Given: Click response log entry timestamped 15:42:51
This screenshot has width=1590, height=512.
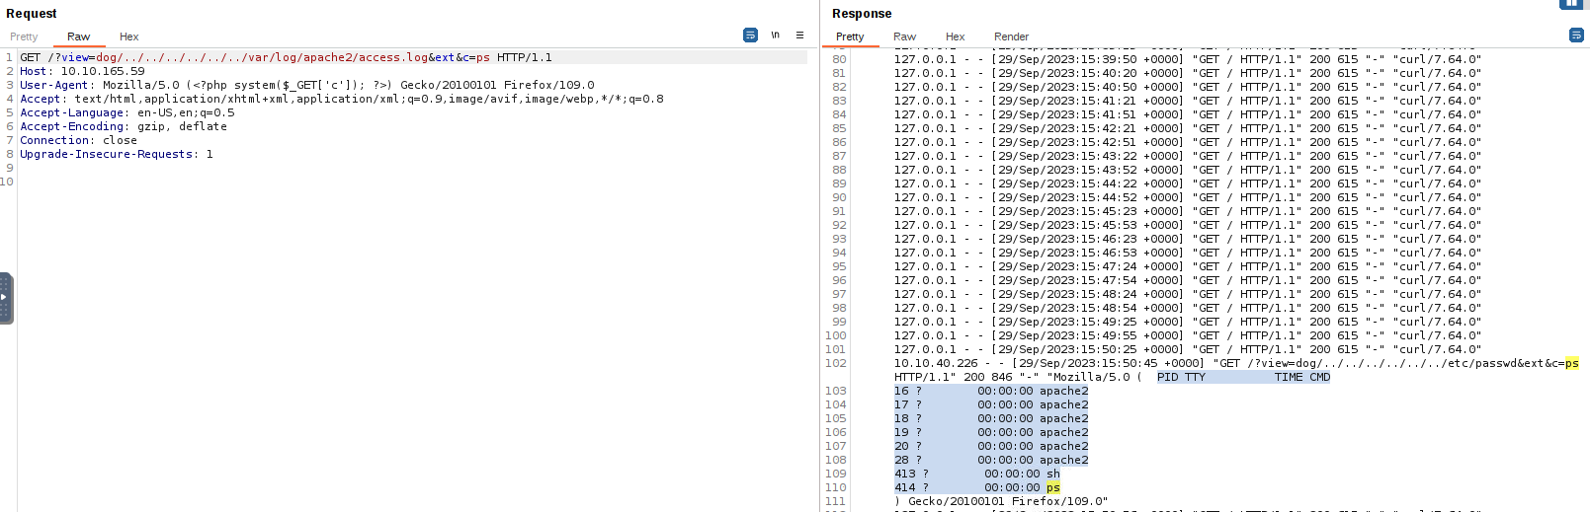Looking at the screenshot, I should [x=1188, y=142].
